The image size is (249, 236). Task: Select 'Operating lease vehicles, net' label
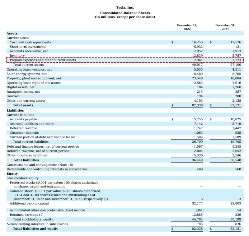[x=29, y=69]
